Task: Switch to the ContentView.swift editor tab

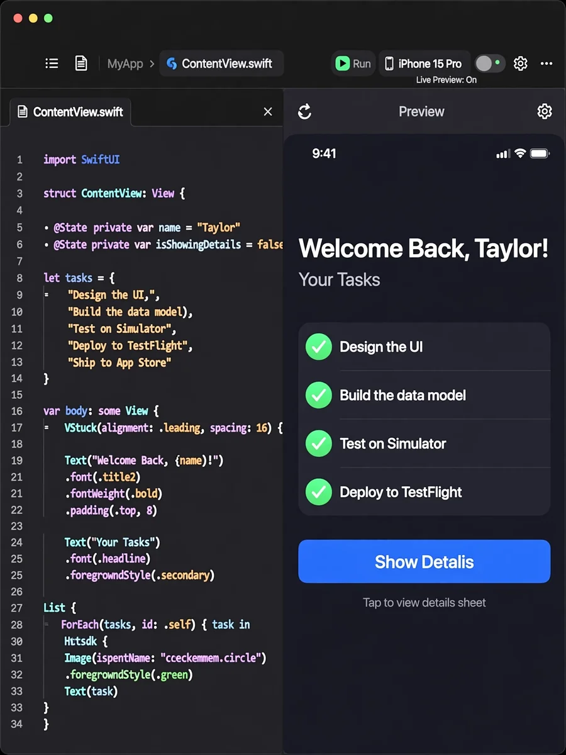Action: click(x=70, y=112)
